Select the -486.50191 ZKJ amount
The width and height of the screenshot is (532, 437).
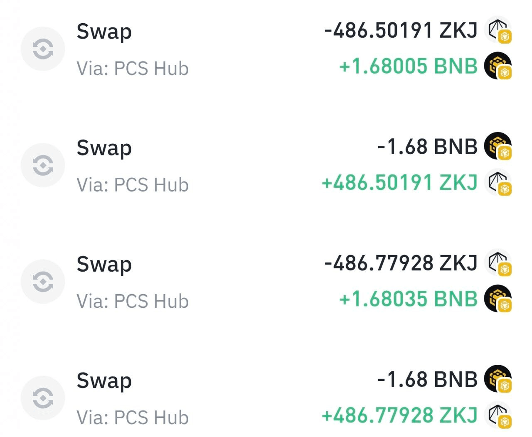pos(401,30)
